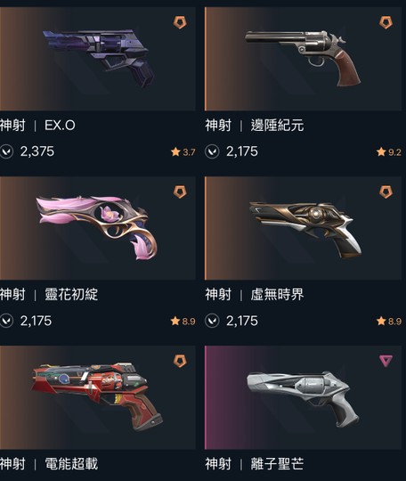Select the pink 靈花初綻 skin image
Screen dimensions: 406x481
[98, 228]
